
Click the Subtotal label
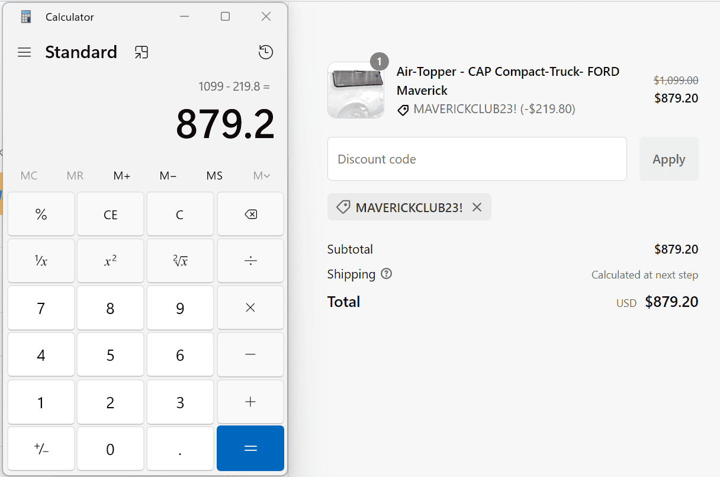(350, 249)
